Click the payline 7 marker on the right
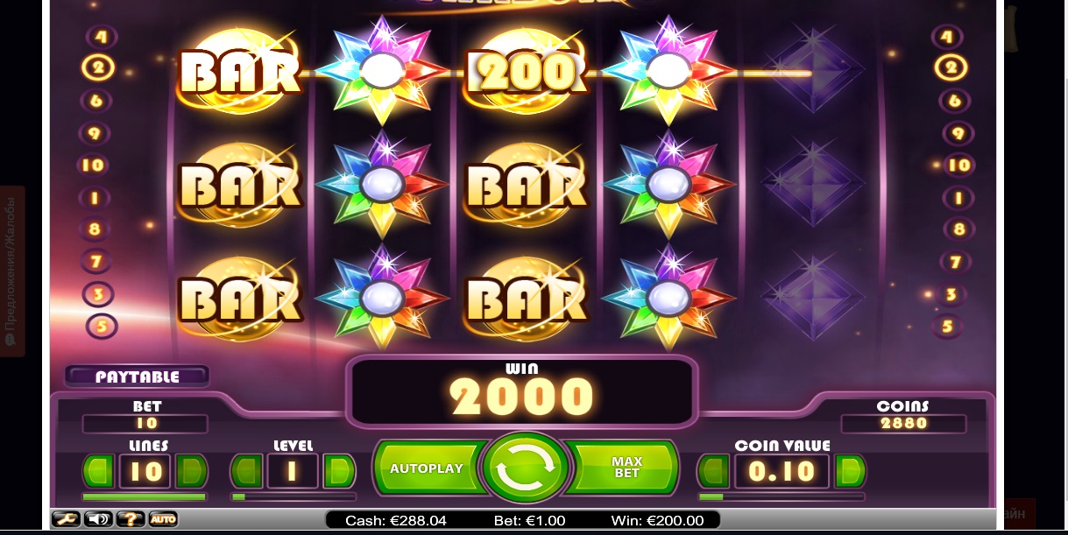 (955, 262)
